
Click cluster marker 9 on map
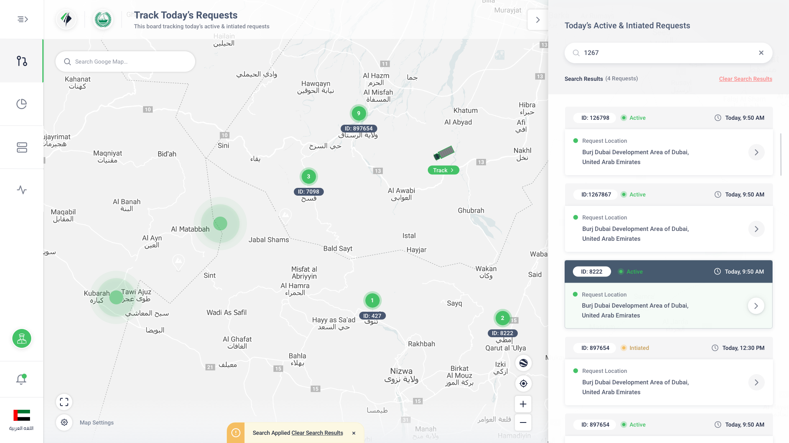(x=359, y=113)
